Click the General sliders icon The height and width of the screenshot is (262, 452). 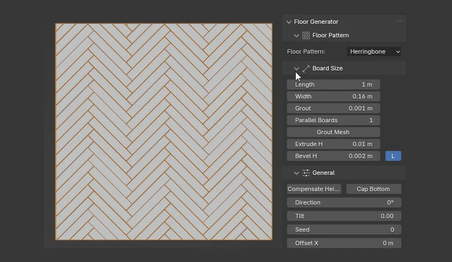pos(306,173)
